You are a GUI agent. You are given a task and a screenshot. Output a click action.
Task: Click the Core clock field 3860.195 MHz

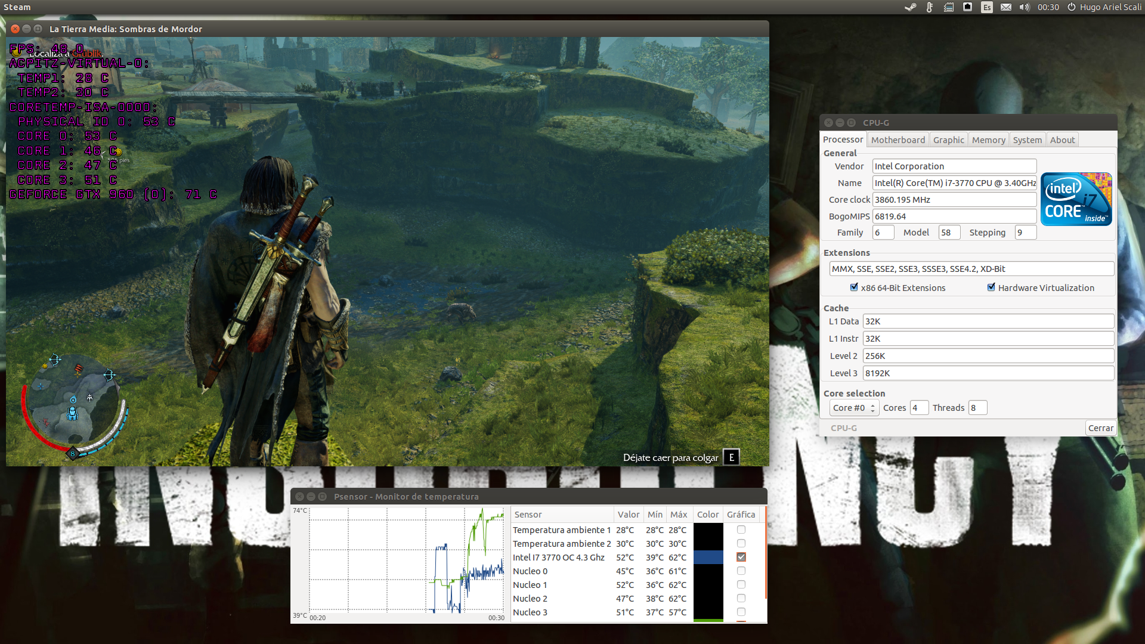[x=954, y=200]
